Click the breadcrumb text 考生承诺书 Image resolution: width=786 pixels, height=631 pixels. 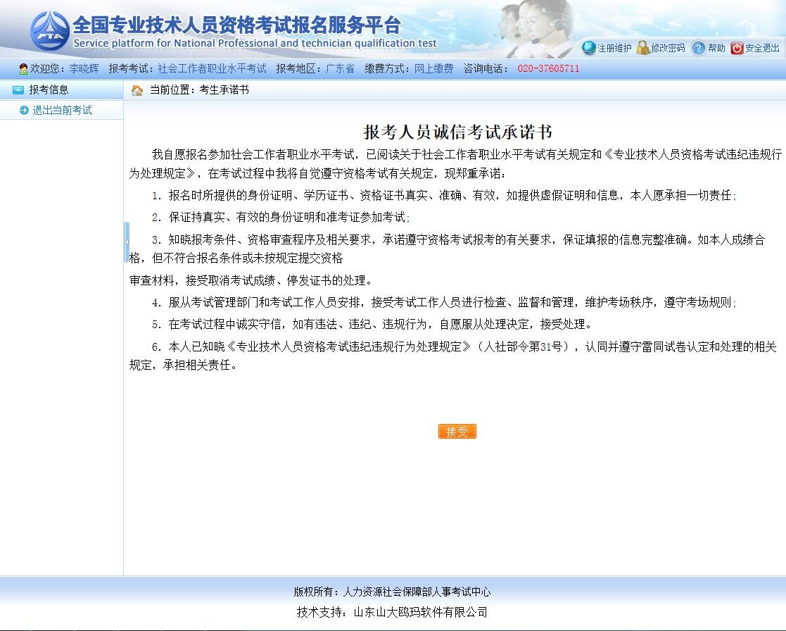(224, 89)
